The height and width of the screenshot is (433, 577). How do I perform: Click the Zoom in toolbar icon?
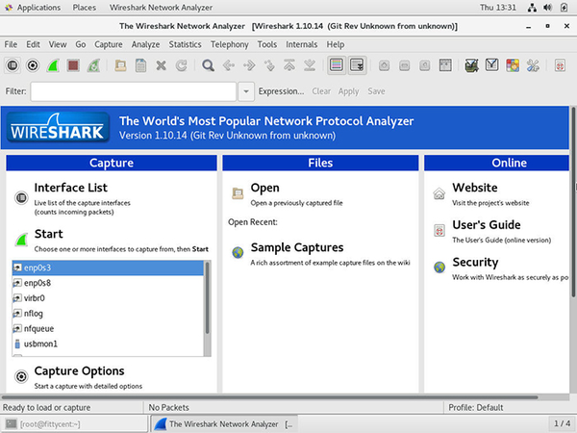[384, 65]
